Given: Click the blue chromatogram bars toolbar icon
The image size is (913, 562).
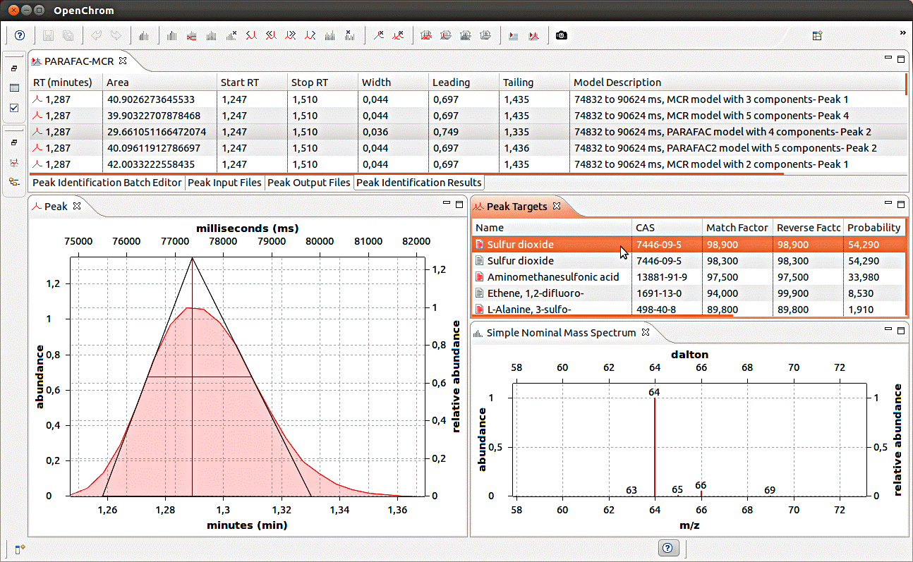Looking at the screenshot, I should [144, 35].
